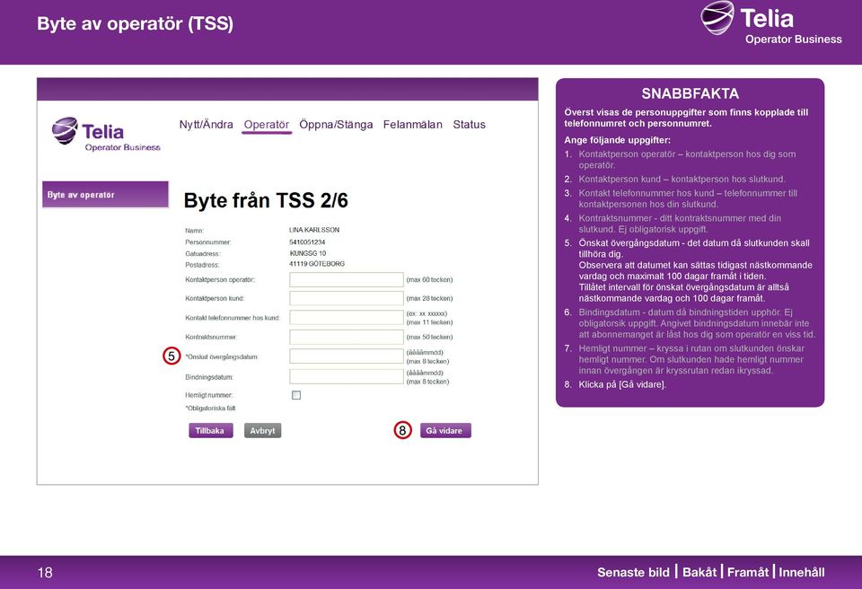Click the slide page number 18
This screenshot has width=862, height=589.
coord(45,573)
